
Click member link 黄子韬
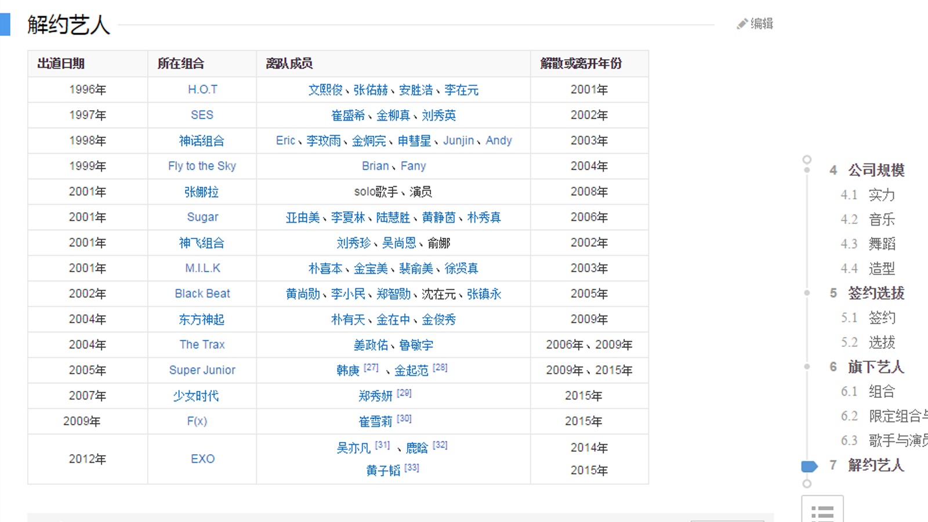(383, 470)
